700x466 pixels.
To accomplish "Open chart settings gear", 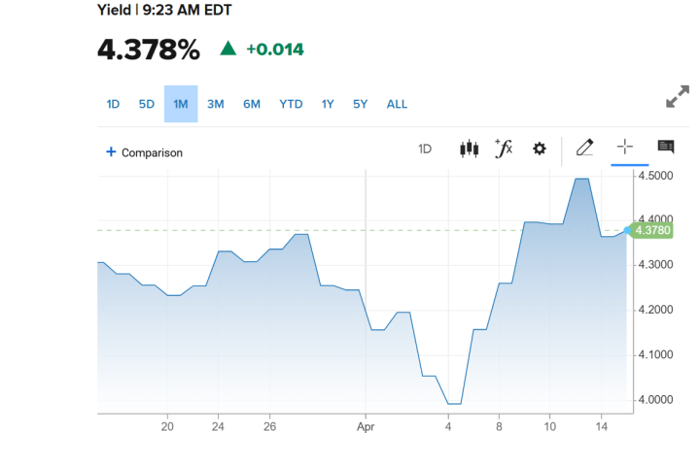I will [540, 149].
